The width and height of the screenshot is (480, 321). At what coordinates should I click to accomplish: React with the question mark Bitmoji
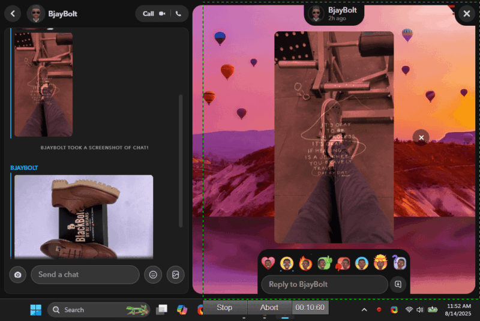(399, 263)
